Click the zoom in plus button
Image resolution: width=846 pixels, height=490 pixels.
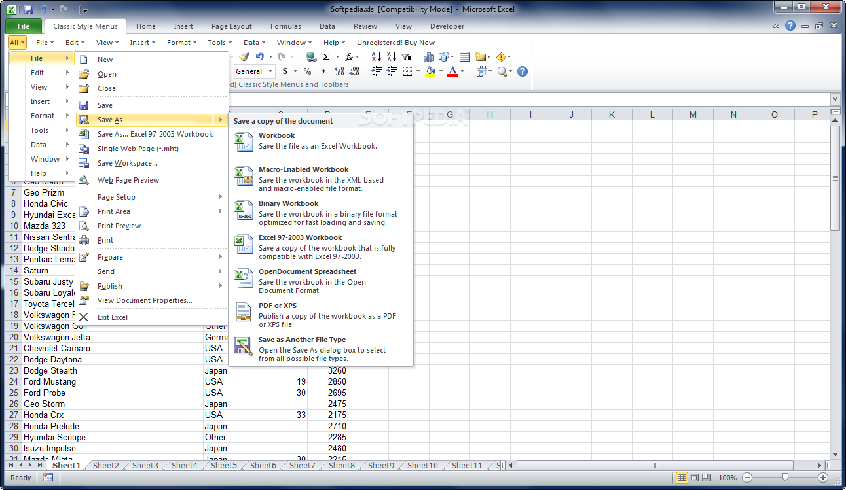click(x=822, y=478)
